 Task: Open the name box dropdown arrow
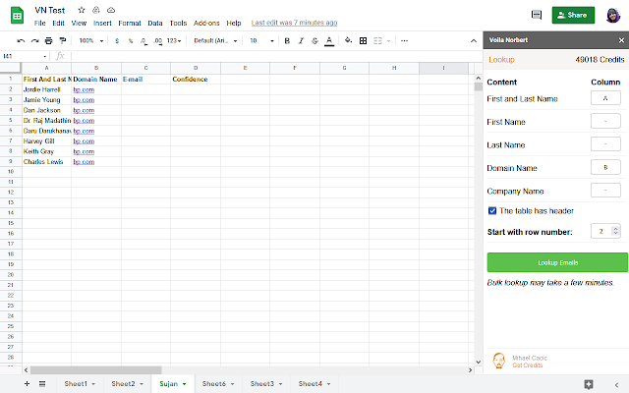pos(44,57)
